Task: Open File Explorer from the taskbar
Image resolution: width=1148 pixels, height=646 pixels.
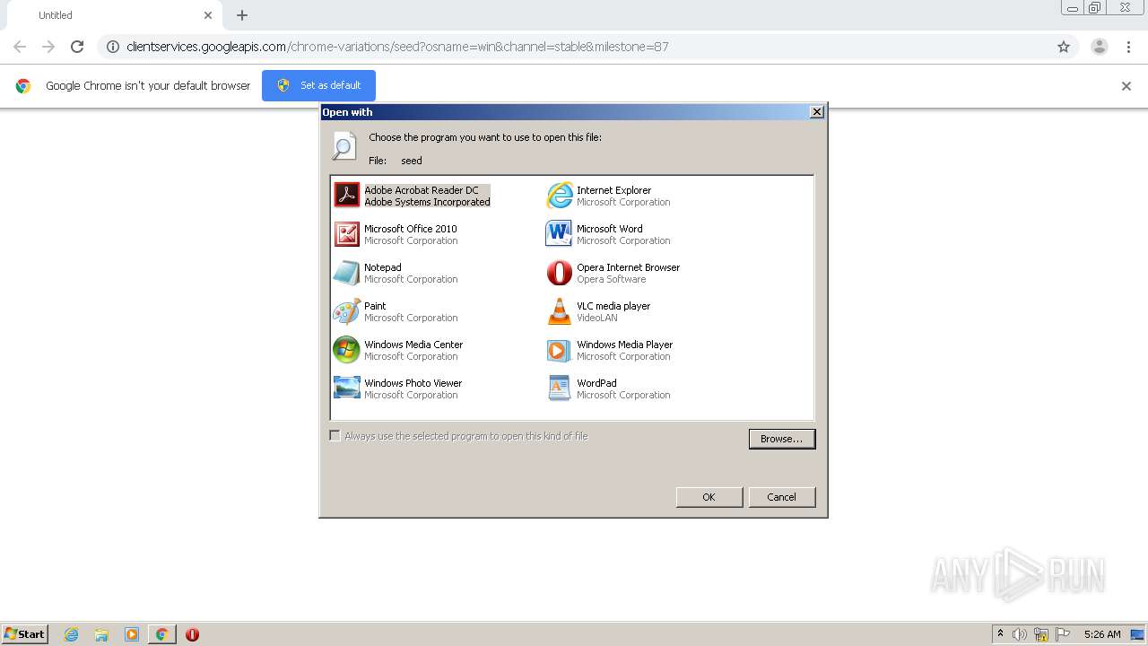Action: (x=101, y=634)
